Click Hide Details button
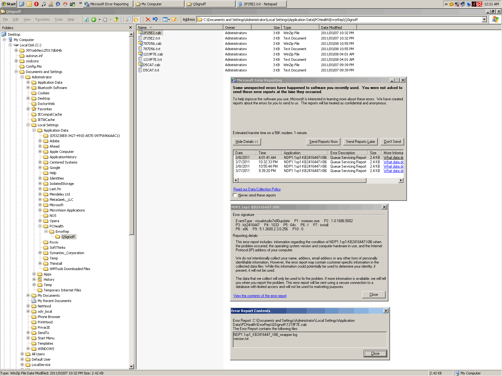This screenshot has width=502, height=376. [x=247, y=142]
